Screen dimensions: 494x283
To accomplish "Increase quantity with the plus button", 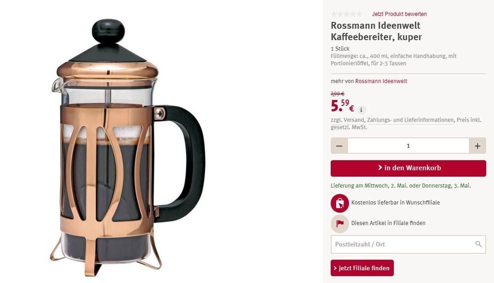I will click(477, 146).
